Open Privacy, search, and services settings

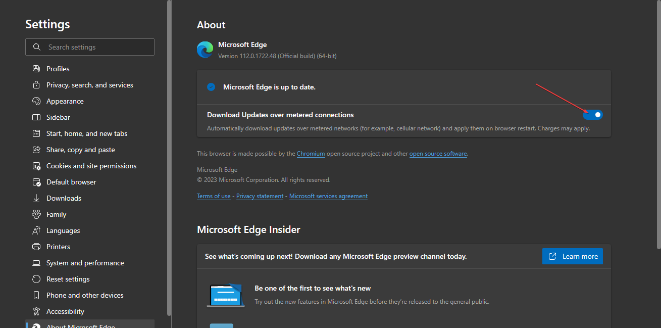90,85
